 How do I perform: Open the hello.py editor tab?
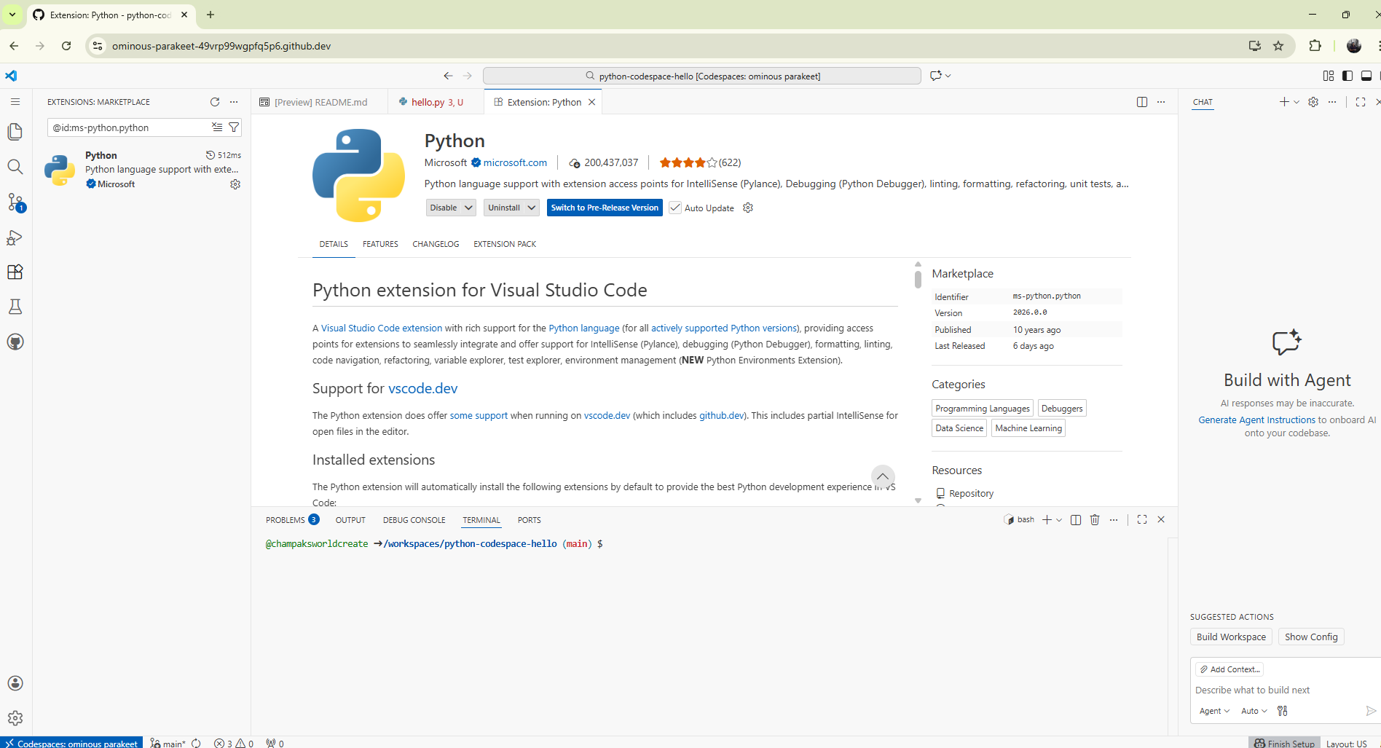coord(436,102)
